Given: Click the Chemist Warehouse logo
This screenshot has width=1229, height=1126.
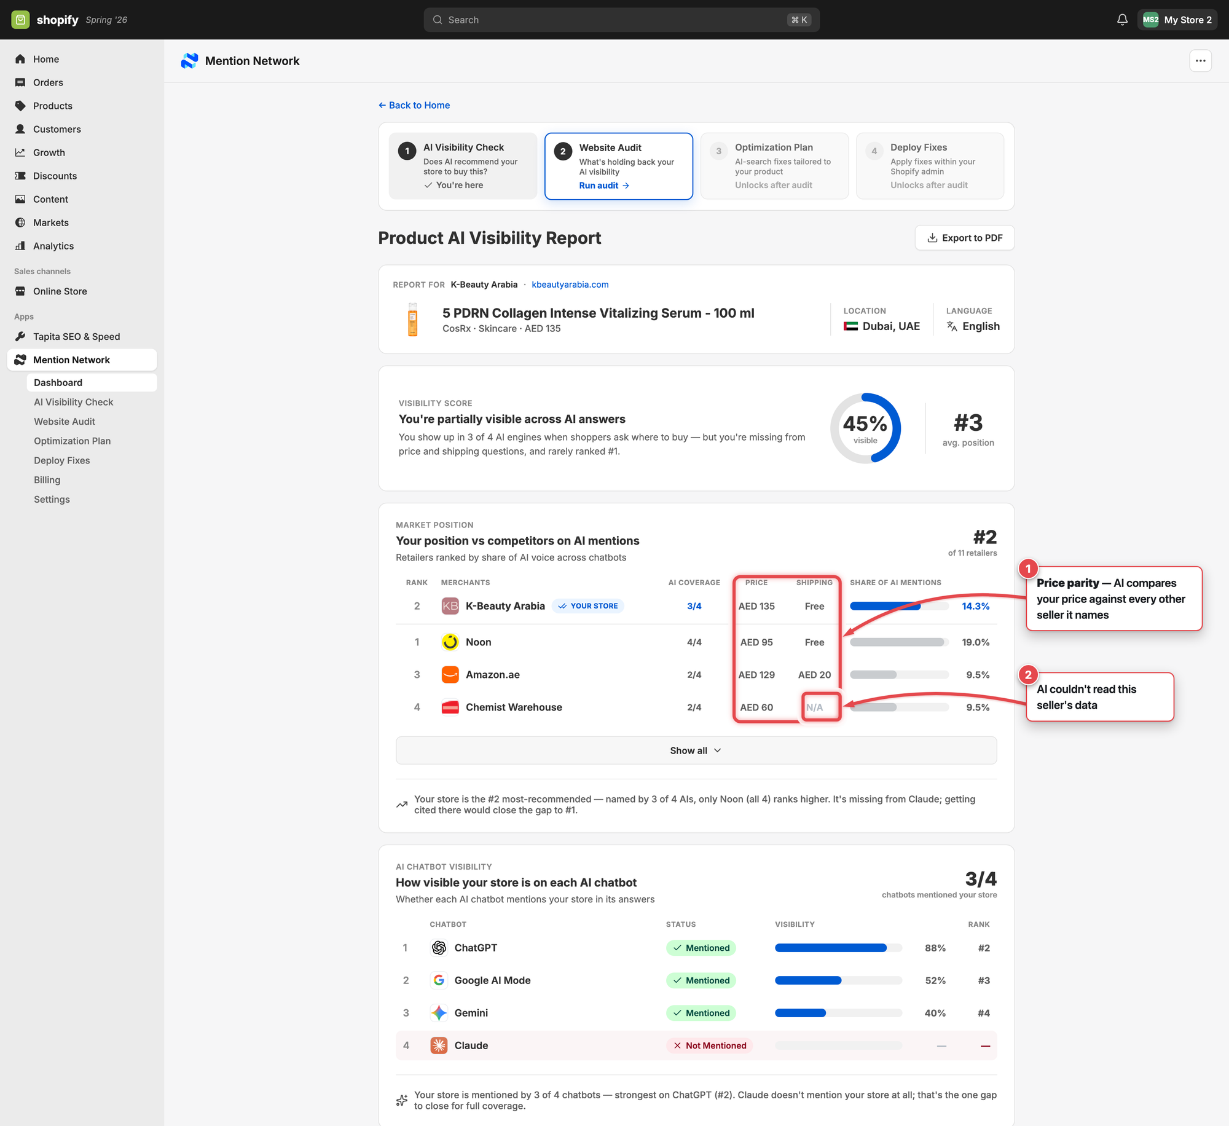Looking at the screenshot, I should click(450, 707).
